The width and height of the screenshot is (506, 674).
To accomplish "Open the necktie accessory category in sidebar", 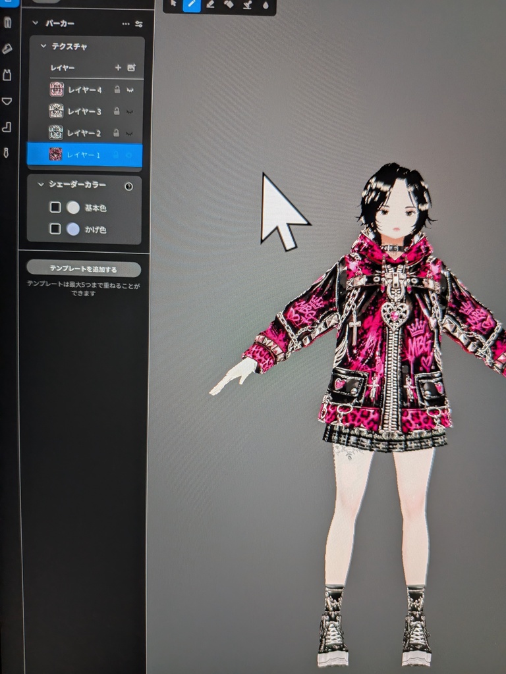I will point(7,152).
